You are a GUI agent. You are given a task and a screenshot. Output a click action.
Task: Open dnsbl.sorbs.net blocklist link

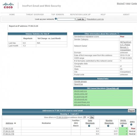click(x=81, y=94)
